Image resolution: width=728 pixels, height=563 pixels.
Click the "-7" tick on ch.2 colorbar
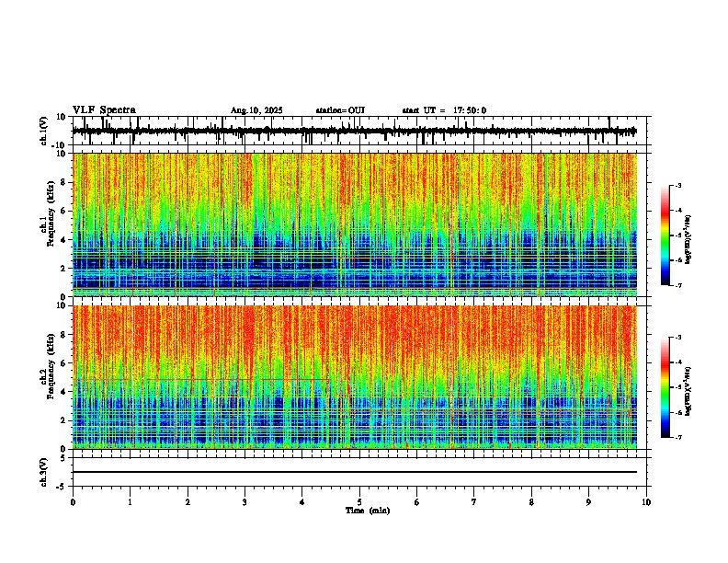click(x=677, y=437)
